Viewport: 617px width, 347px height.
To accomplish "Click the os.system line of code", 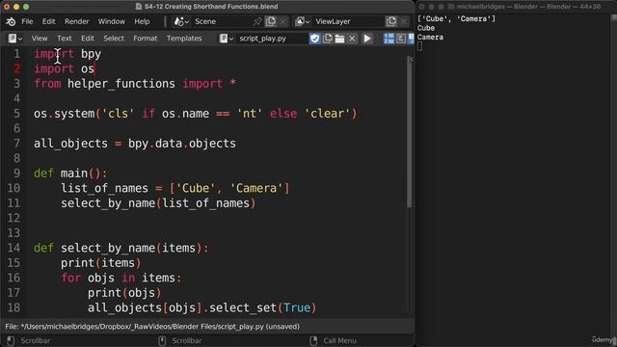I will [195, 114].
